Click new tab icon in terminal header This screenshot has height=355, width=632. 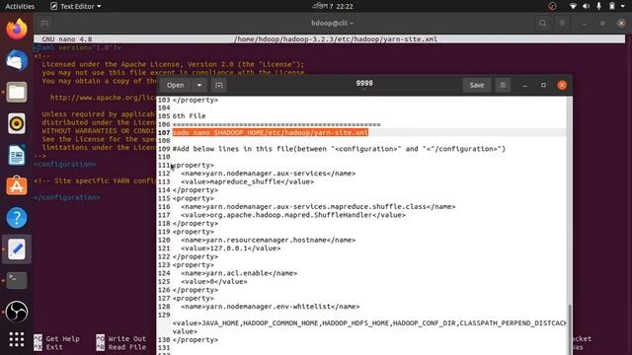click(x=44, y=24)
